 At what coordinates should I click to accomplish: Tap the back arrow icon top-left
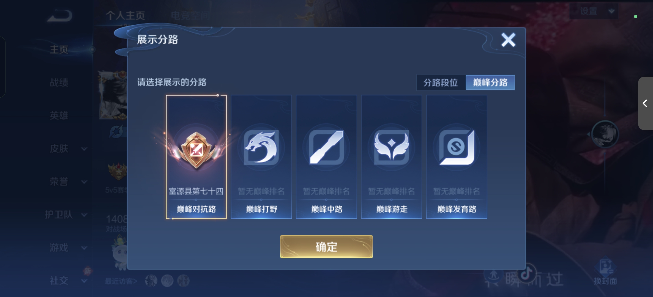pos(60,16)
